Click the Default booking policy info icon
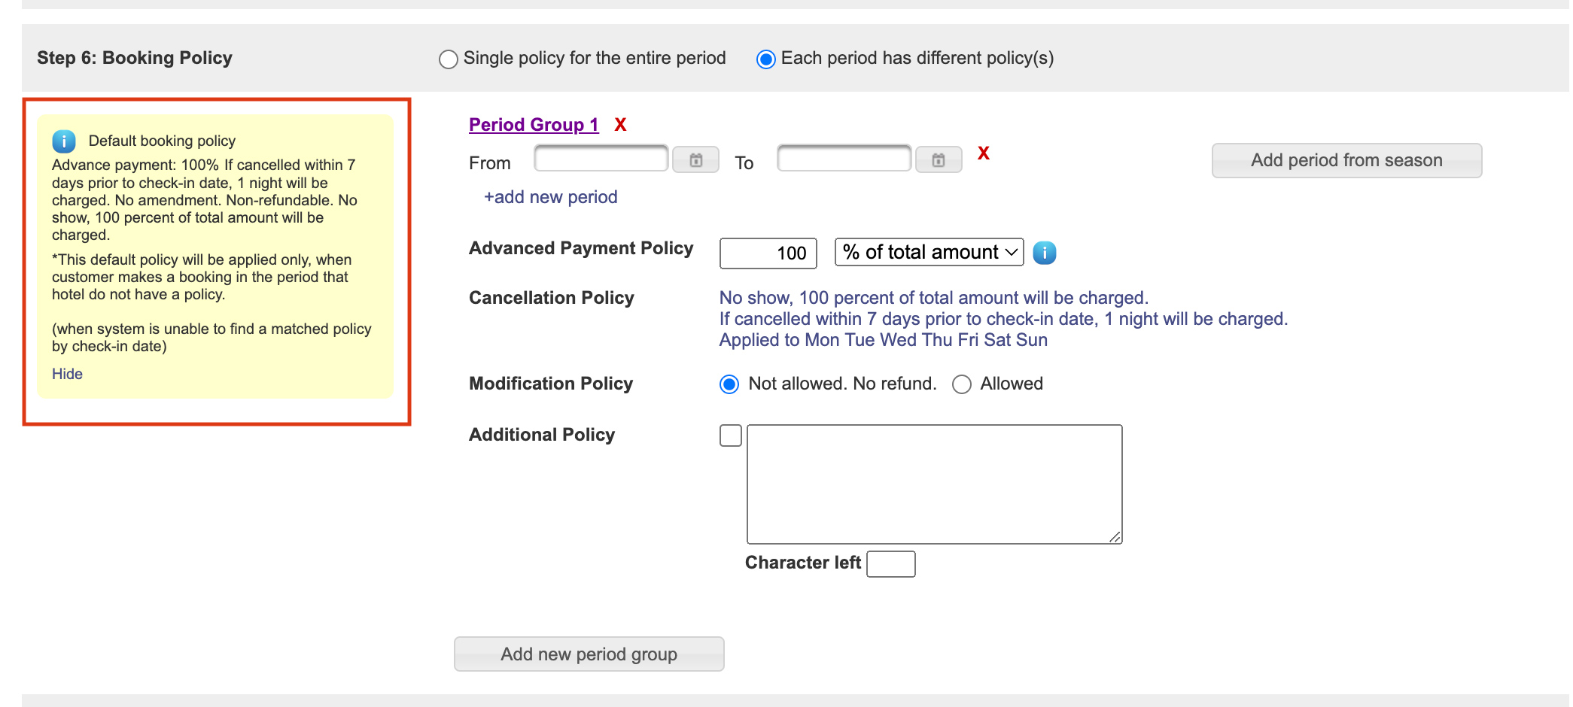Viewport: 1573px width, 707px height. tap(64, 141)
